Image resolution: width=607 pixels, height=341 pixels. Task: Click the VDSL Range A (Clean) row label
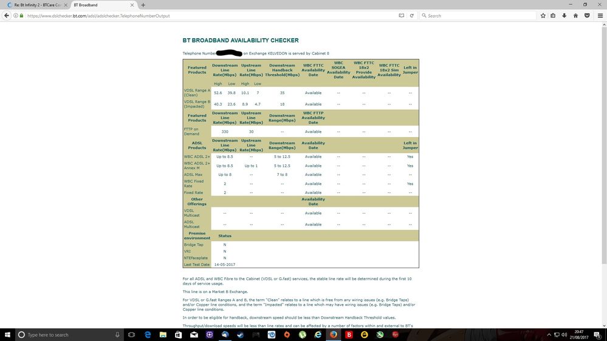197,93
